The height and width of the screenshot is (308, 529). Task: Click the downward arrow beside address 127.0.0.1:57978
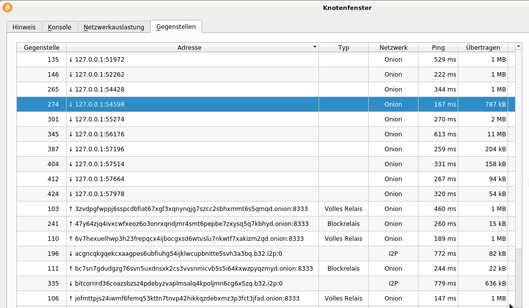70,194
